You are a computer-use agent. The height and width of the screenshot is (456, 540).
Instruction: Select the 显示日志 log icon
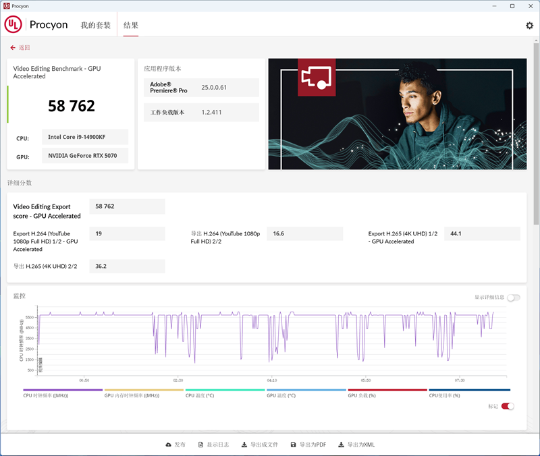coord(200,445)
